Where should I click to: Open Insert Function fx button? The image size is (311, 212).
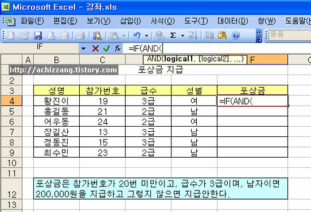pyautogui.click(x=118, y=48)
